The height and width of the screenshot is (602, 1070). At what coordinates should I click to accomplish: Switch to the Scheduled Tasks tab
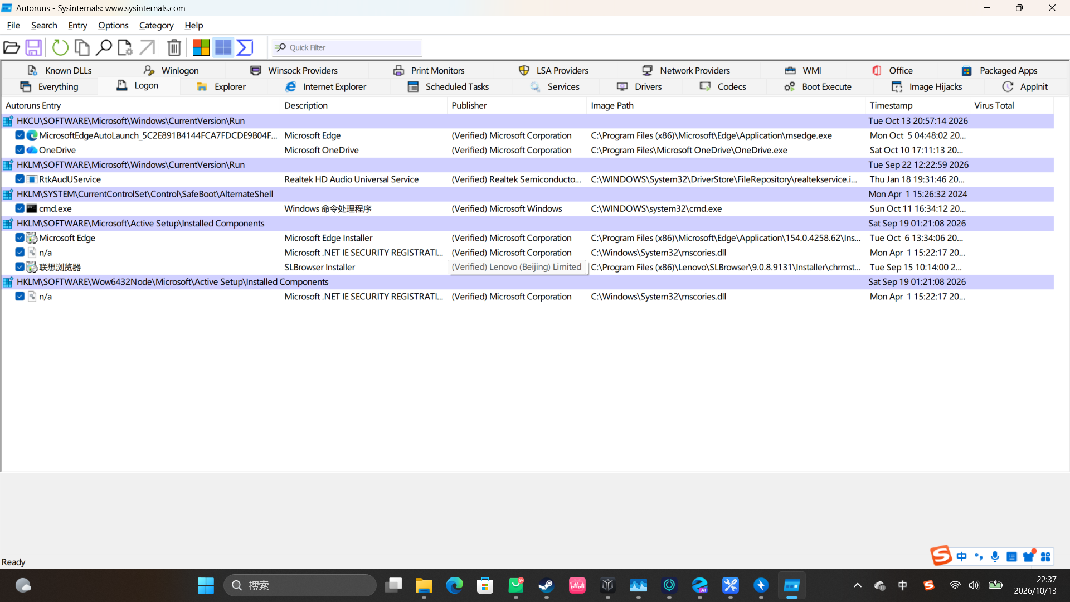[448, 86]
